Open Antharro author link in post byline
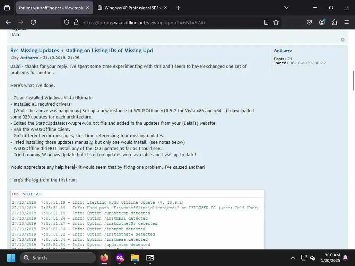 [29, 58]
